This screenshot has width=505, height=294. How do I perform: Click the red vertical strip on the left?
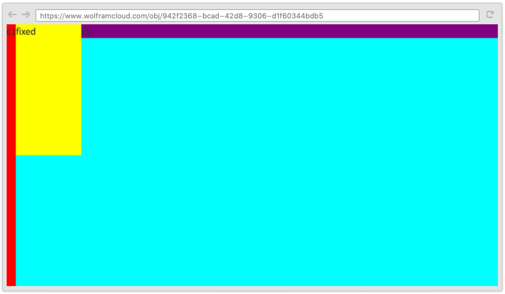11,155
